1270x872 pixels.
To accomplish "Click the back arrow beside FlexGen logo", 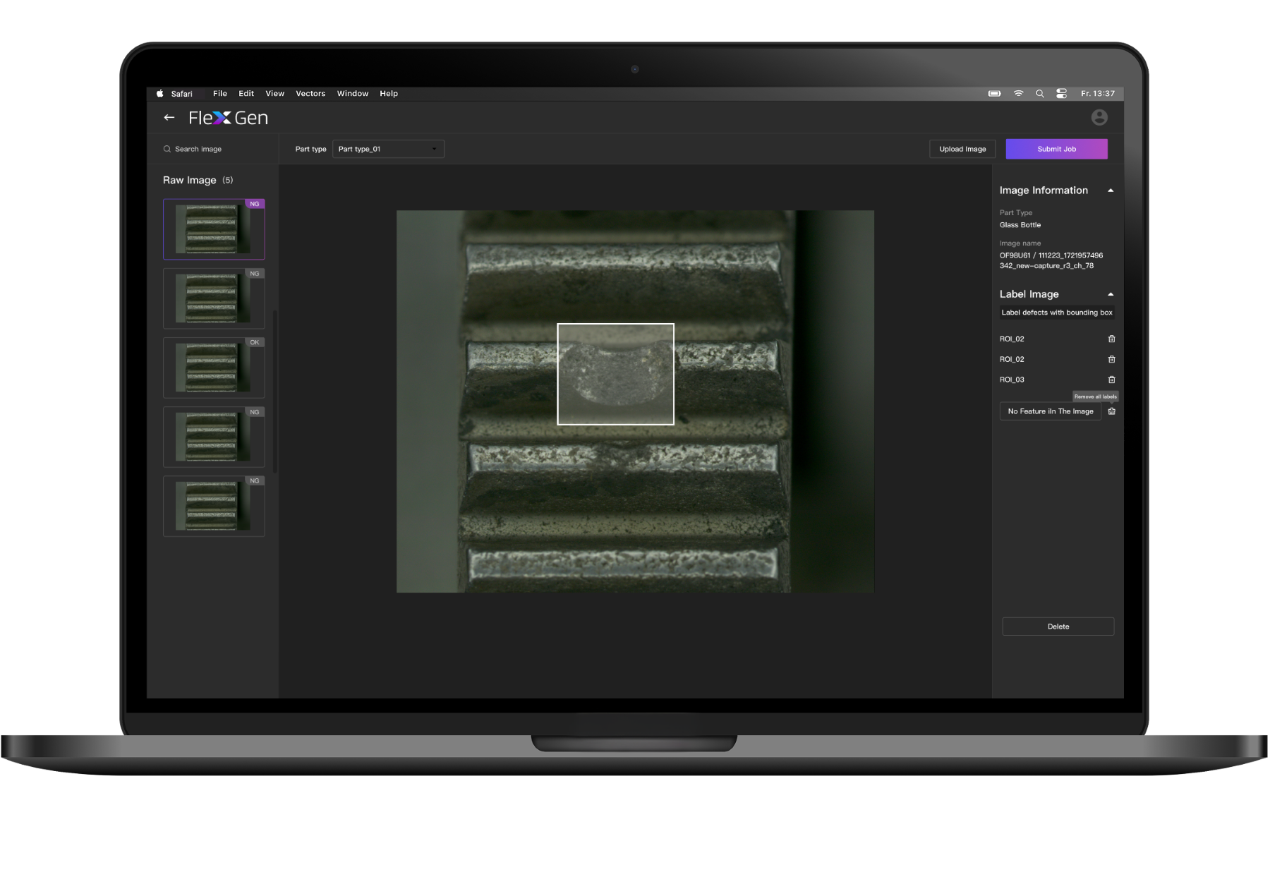I will point(169,118).
